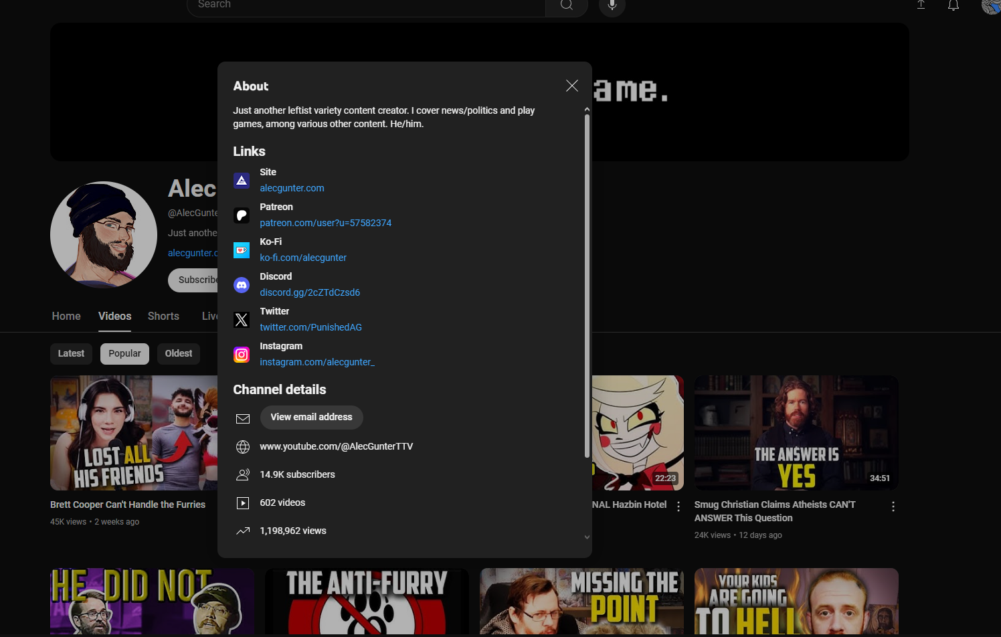This screenshot has height=637, width=1001.
Task: Open ko-fi.com/alecgunter link
Action: 303,258
